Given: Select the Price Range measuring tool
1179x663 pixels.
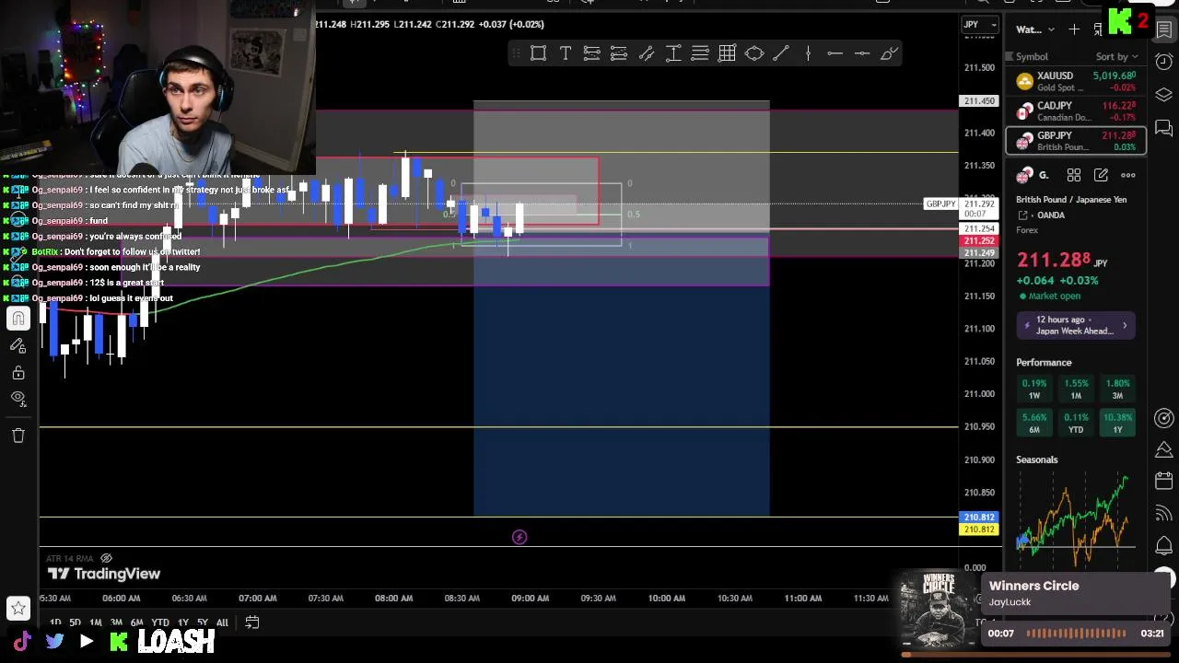Looking at the screenshot, I should coord(673,53).
